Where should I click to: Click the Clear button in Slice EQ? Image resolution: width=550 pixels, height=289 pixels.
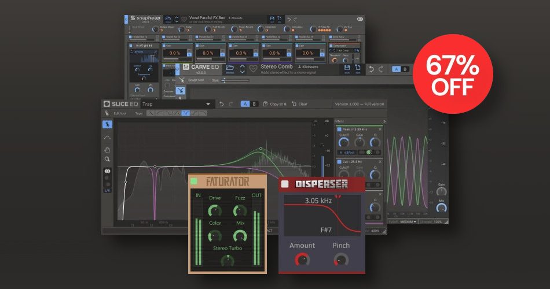[299, 104]
